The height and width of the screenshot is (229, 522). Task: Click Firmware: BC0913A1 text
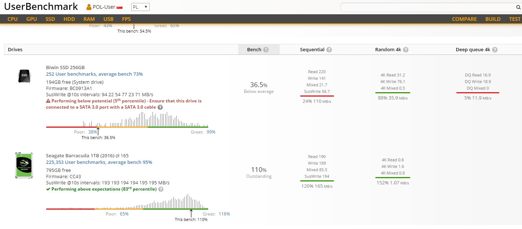[69, 88]
